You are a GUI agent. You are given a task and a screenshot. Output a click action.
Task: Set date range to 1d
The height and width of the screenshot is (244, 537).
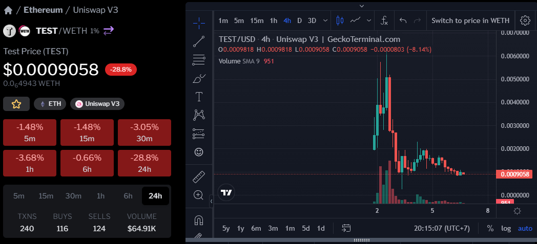click(x=321, y=228)
